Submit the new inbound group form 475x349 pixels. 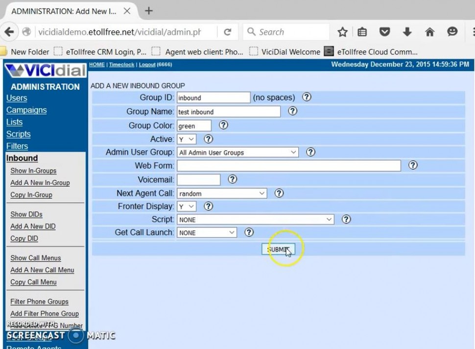[278, 249]
